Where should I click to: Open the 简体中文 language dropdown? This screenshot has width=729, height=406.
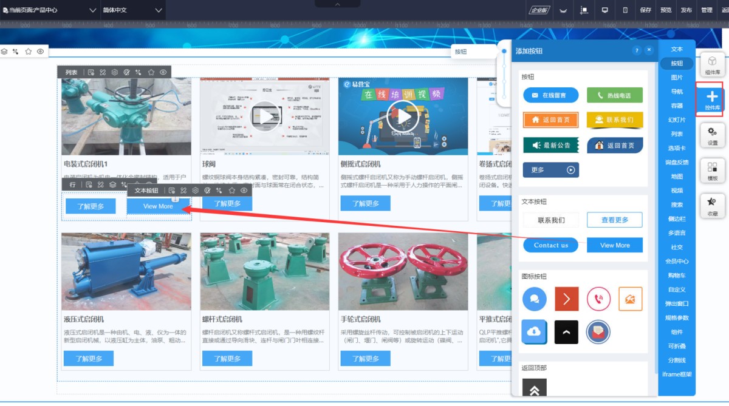click(x=132, y=10)
